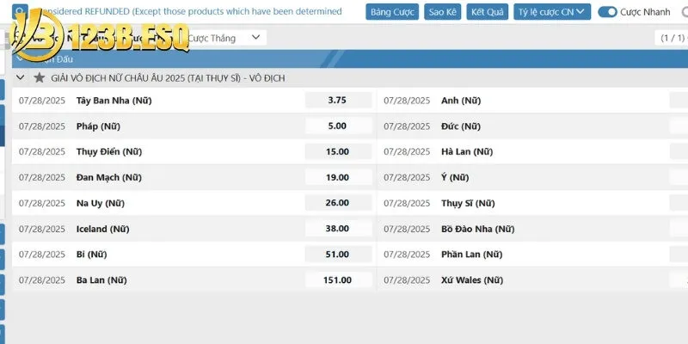Click the star icon beside the league title
Viewport: 688px width, 344px height.
[x=39, y=77]
